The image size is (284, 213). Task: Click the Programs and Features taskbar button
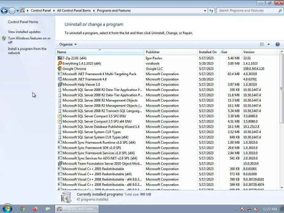[x=77, y=209]
